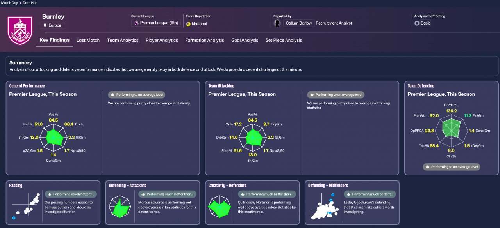This screenshot has width=500, height=228.
Task: Click the Burnley club crest badge
Action: [x=21, y=31]
